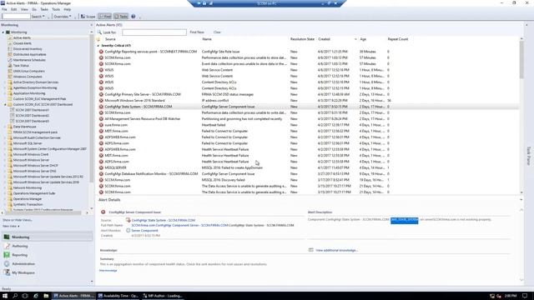Viewport: 534px width, 300px height.
Task: Sort alerts by Source column
Action: (110, 39)
